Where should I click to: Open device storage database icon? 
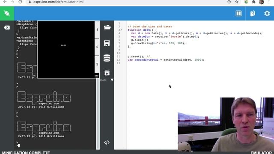click(107, 58)
